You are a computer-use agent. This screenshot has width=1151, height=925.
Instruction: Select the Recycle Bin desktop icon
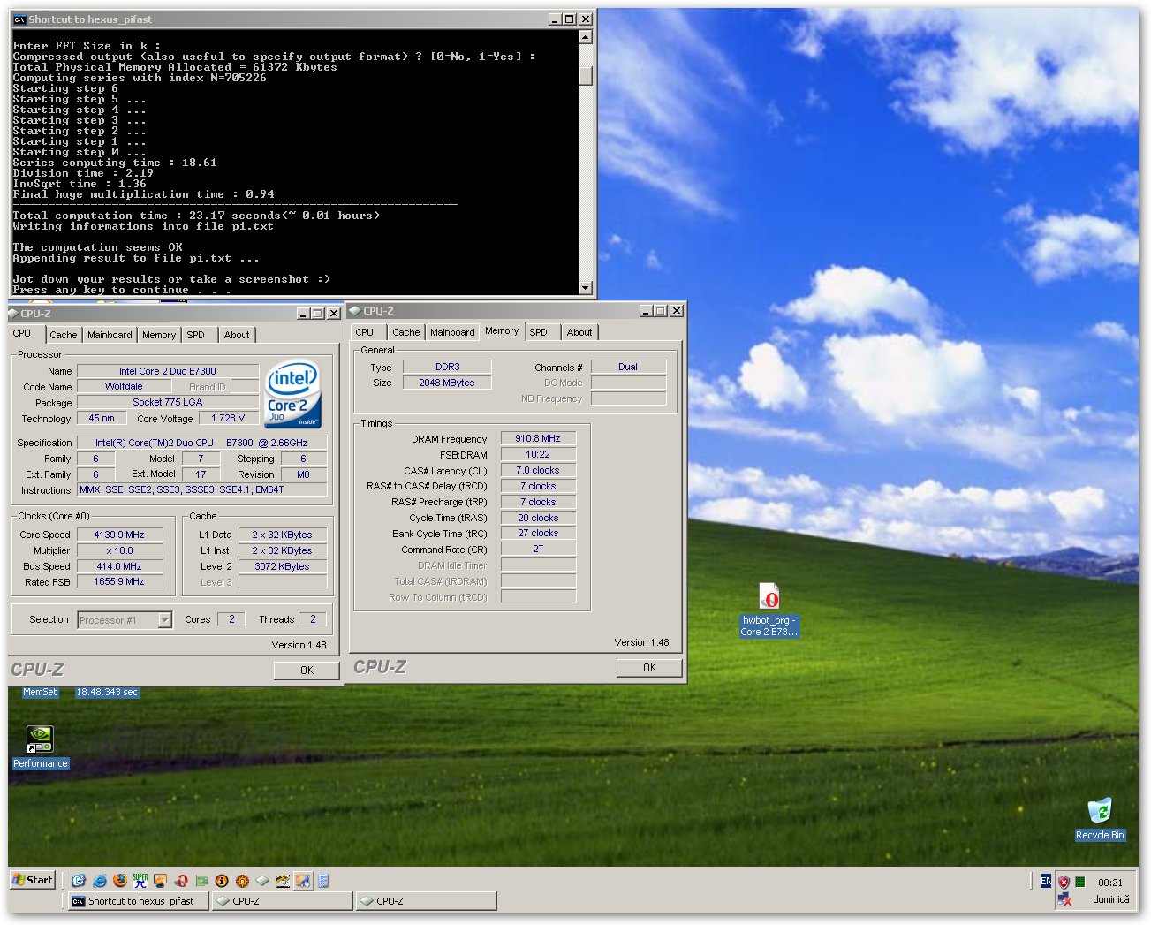pyautogui.click(x=1100, y=819)
